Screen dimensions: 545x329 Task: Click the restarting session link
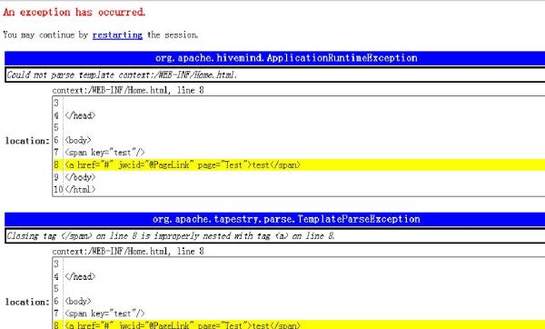(x=117, y=35)
